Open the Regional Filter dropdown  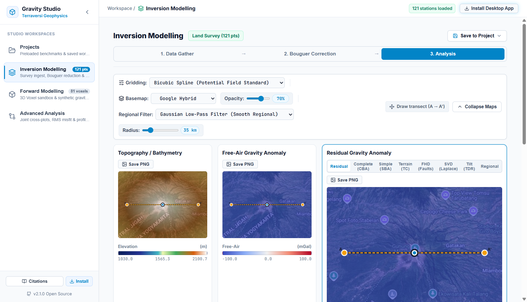pyautogui.click(x=224, y=114)
